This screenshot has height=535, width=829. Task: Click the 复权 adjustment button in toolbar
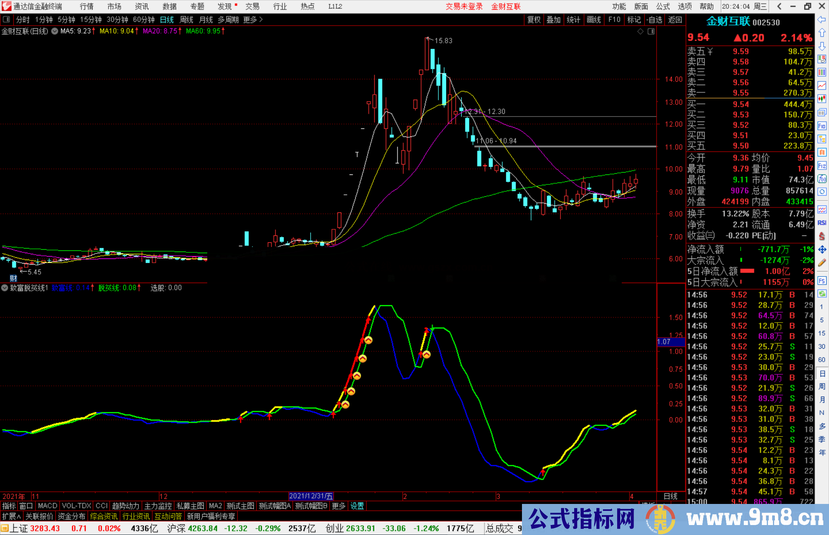534,20
